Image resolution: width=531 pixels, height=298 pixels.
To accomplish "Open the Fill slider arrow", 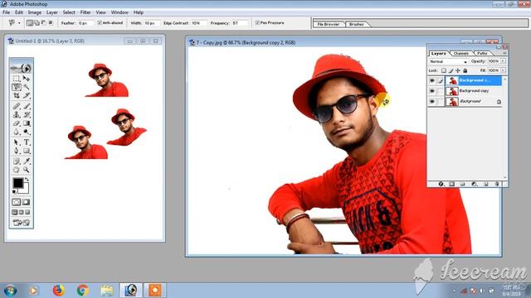I will pos(504,70).
